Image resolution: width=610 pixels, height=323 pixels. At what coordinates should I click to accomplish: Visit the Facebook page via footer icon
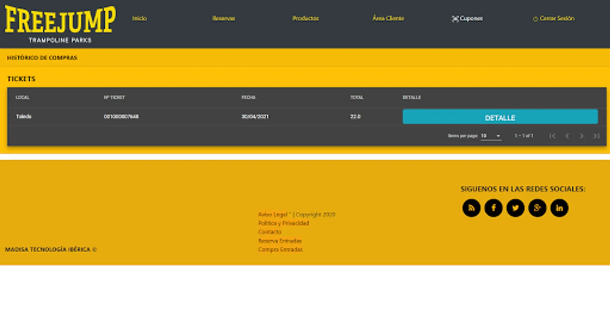point(493,208)
